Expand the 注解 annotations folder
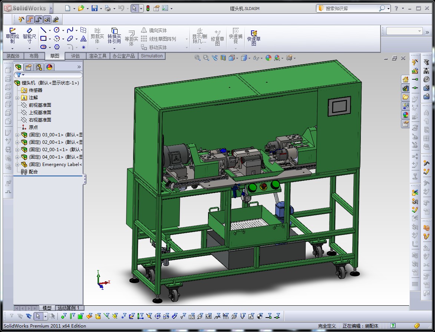Screen dimensions: 435x332 pos(17,98)
